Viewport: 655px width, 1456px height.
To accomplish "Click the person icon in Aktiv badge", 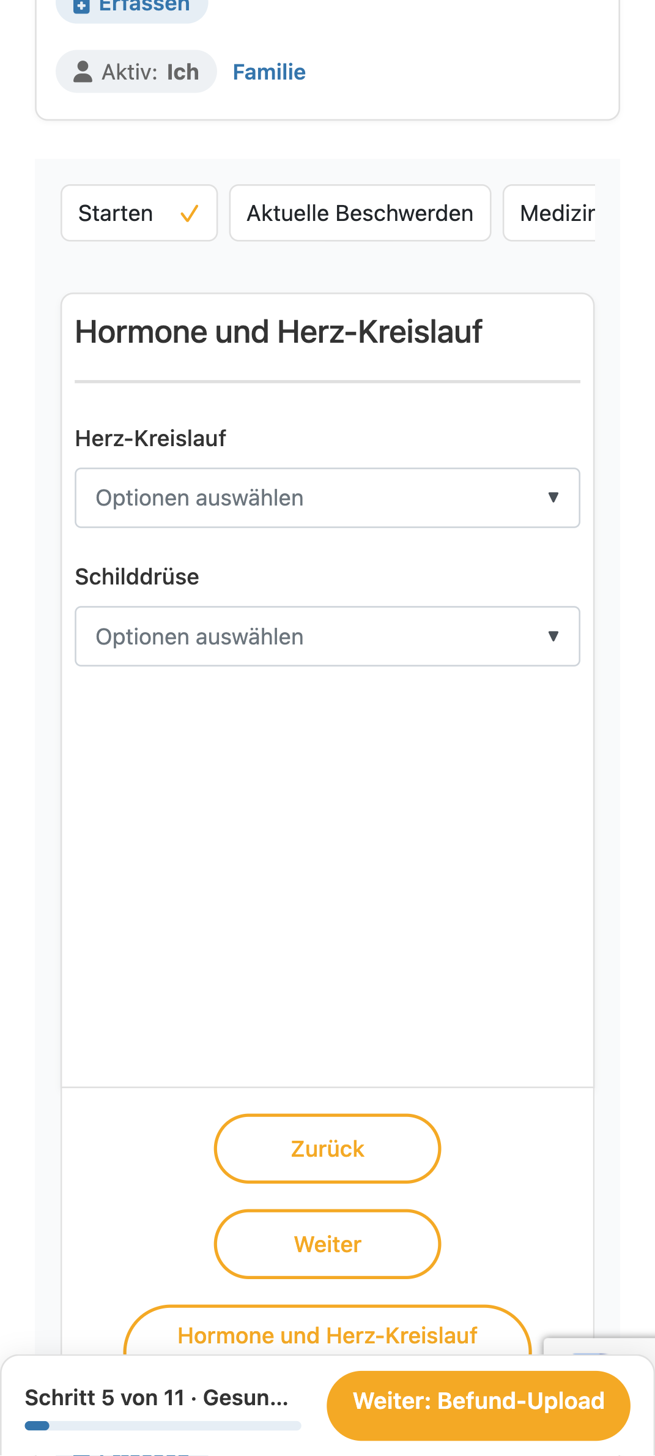I will tap(83, 72).
